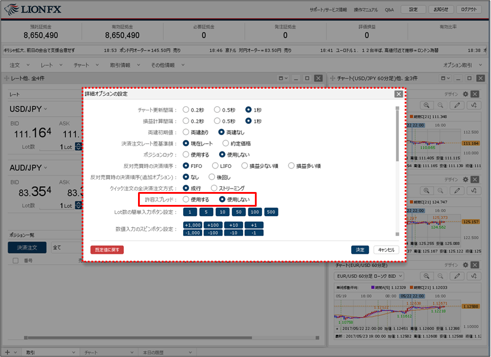
Task: Click the AUD/JPY Lot spinner arrows
Action: coord(78,206)
